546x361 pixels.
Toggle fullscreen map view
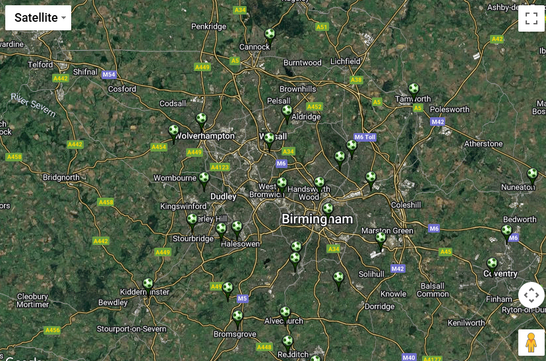tap(531, 18)
